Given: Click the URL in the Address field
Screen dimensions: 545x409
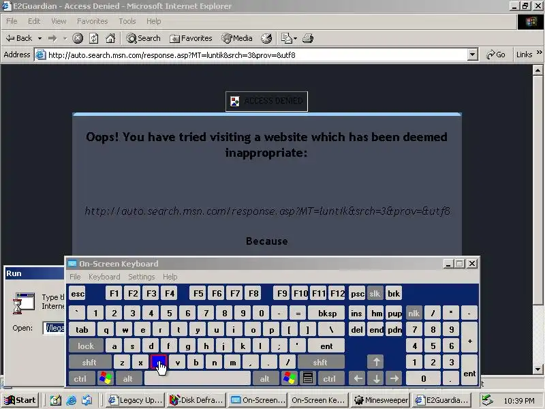Looking at the screenshot, I should 172,55.
